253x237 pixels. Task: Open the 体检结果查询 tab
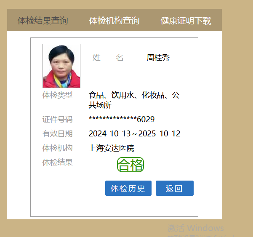43,21
